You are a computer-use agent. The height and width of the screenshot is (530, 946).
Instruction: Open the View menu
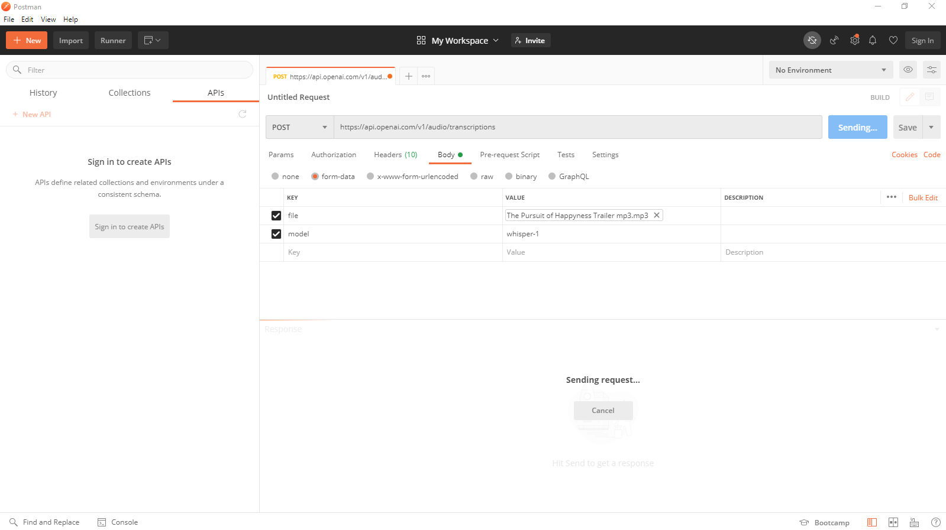point(48,19)
